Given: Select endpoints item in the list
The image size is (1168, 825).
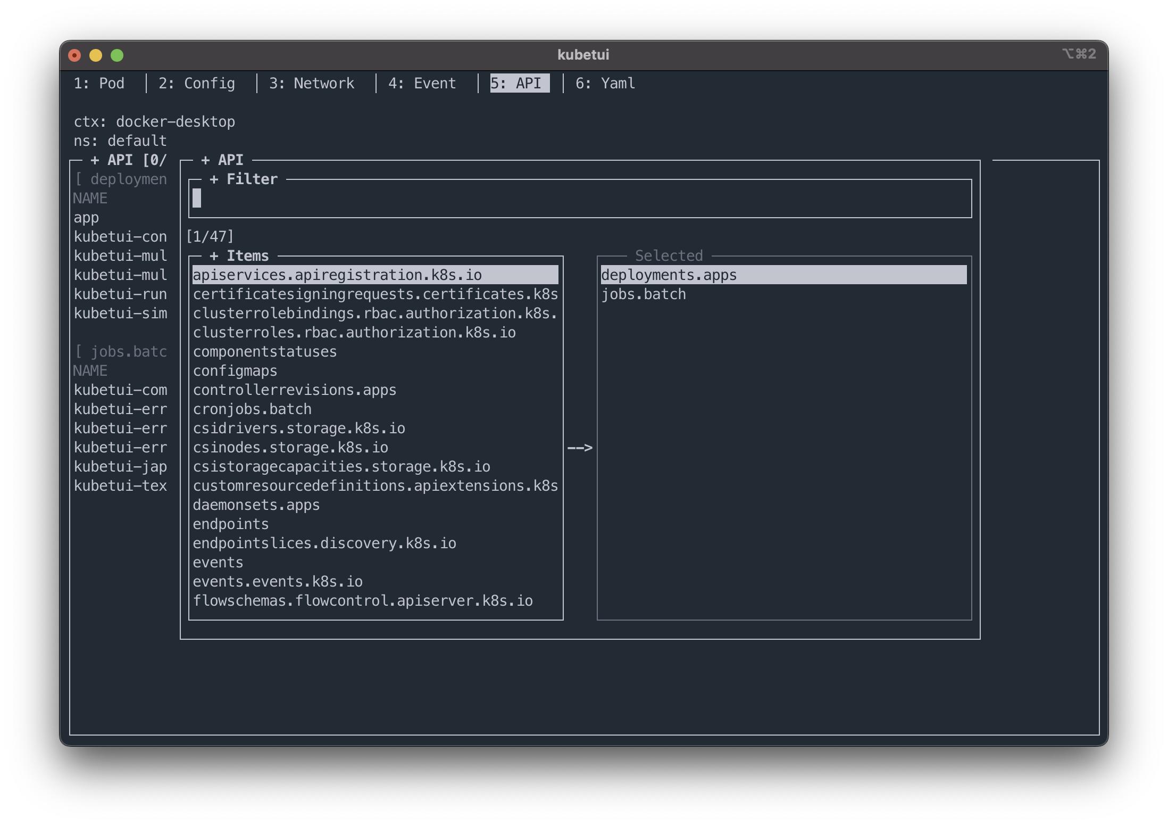Looking at the screenshot, I should coord(231,524).
